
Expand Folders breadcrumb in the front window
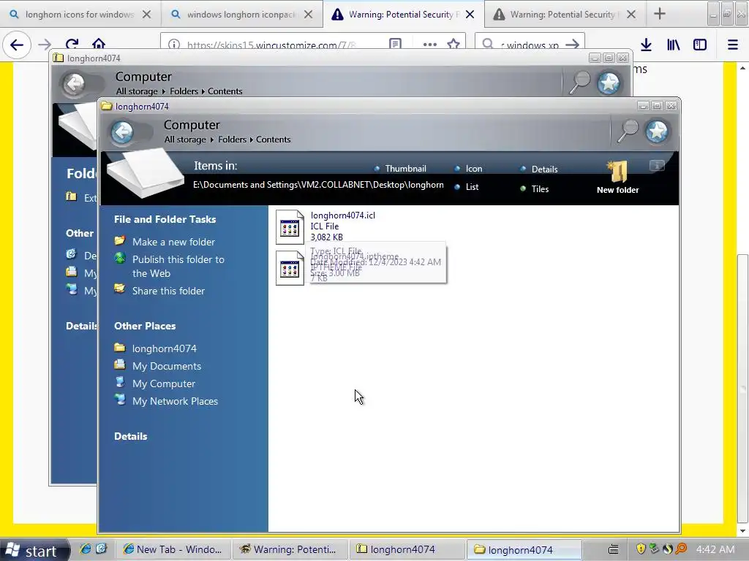(232, 140)
